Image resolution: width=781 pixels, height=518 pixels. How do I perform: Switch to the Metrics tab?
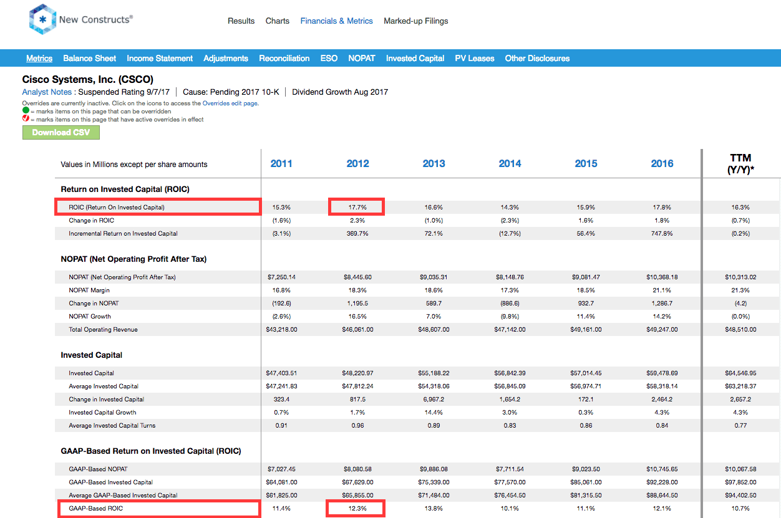pyautogui.click(x=39, y=59)
